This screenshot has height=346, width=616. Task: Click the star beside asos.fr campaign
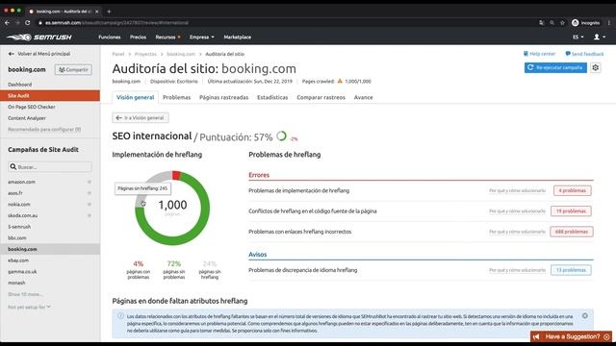point(90,193)
